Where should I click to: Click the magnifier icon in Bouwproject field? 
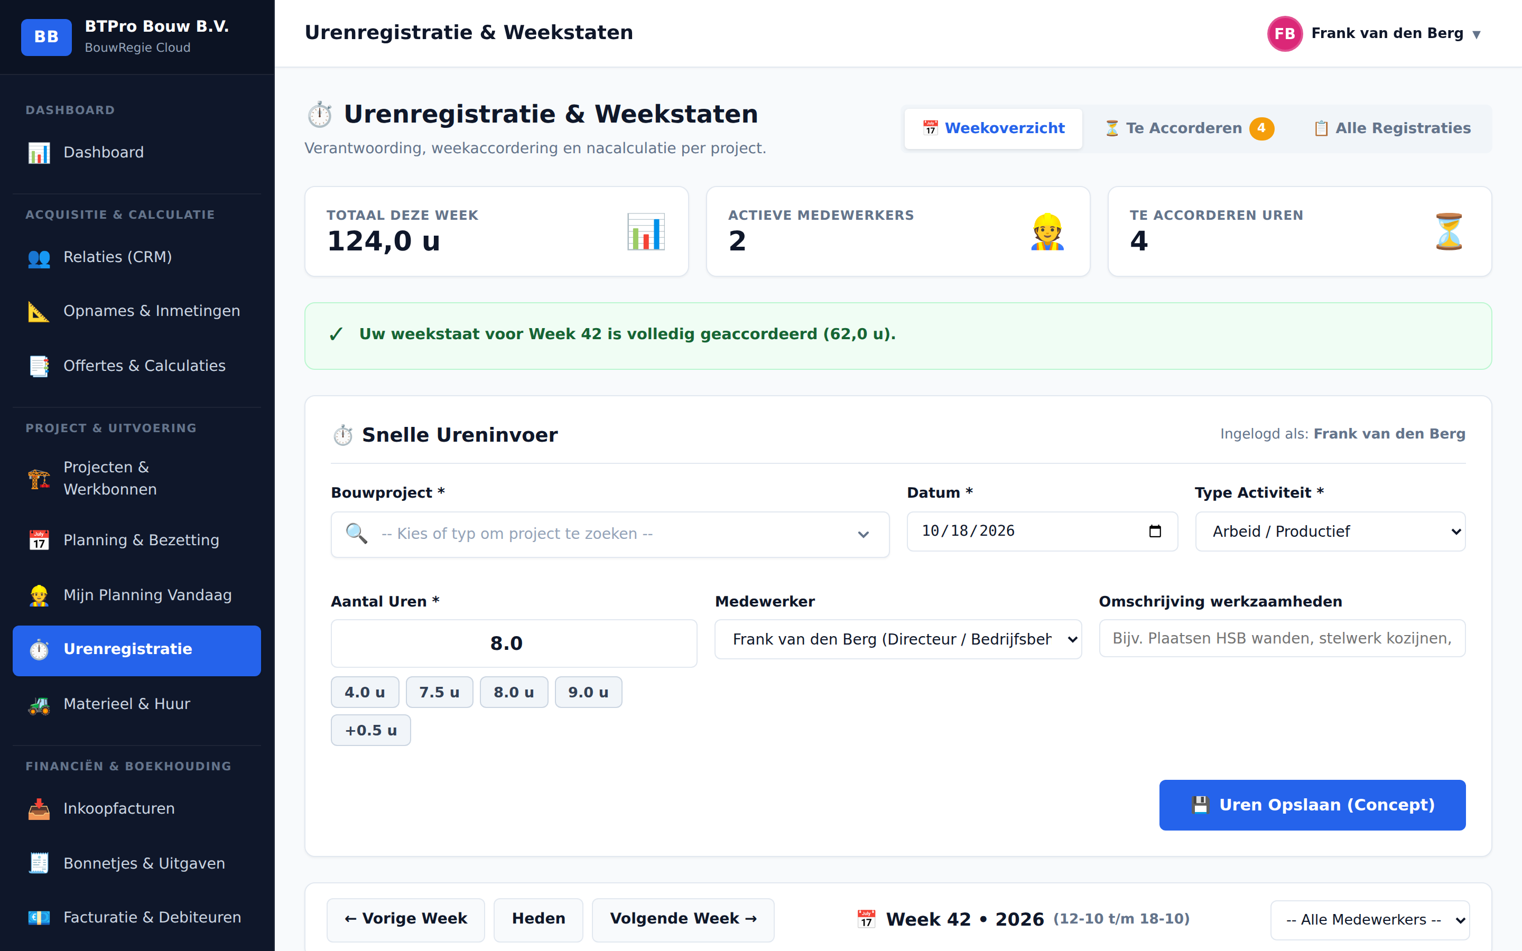click(357, 534)
